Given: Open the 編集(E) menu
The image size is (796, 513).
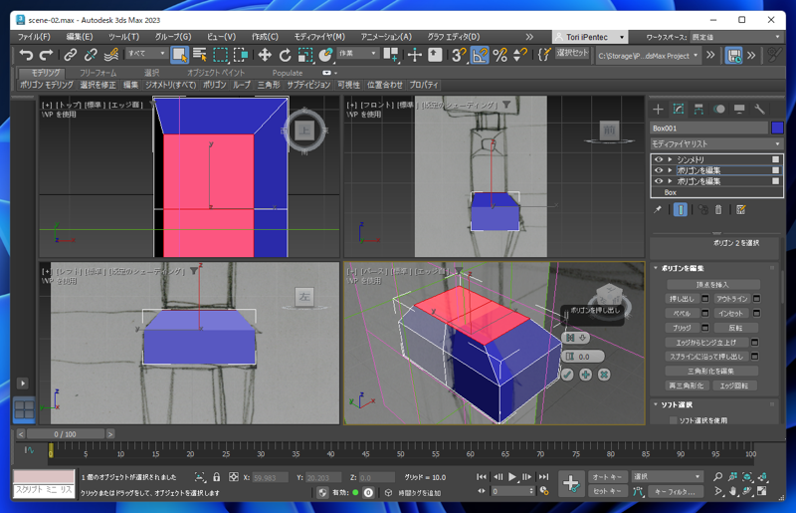Looking at the screenshot, I should (x=80, y=37).
